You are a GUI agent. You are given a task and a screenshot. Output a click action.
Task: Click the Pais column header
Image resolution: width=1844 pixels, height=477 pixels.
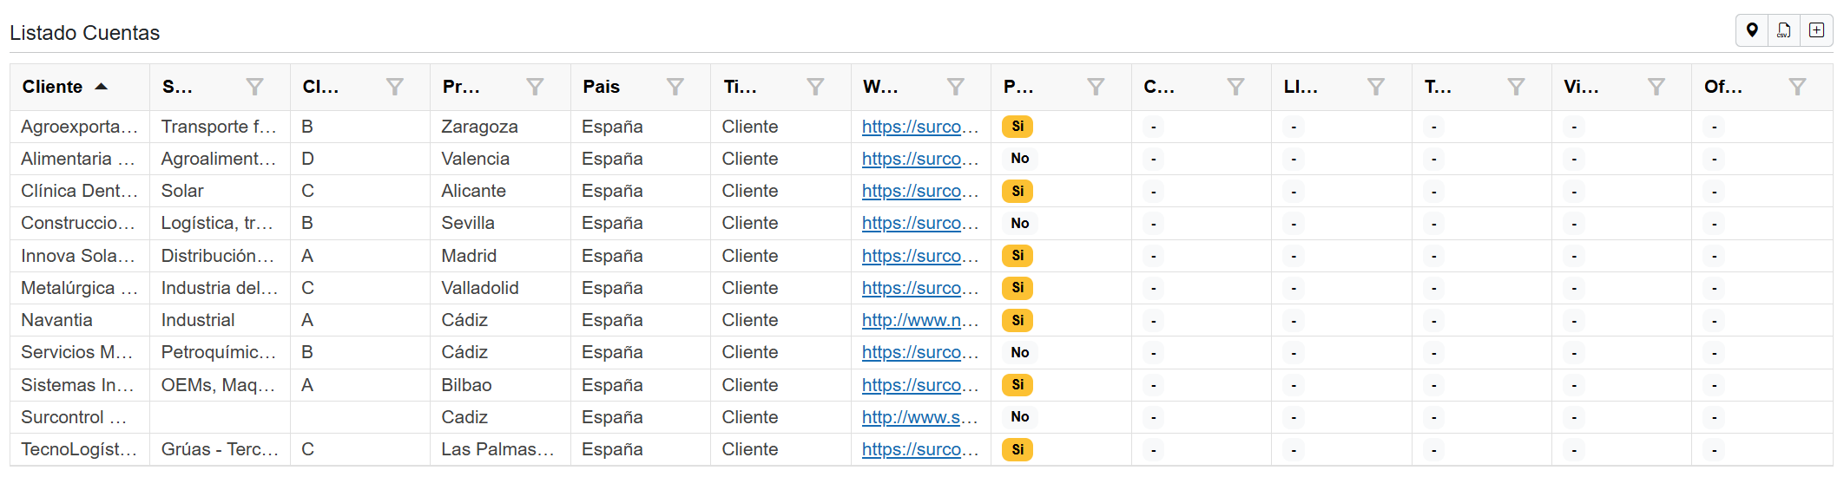tap(601, 87)
